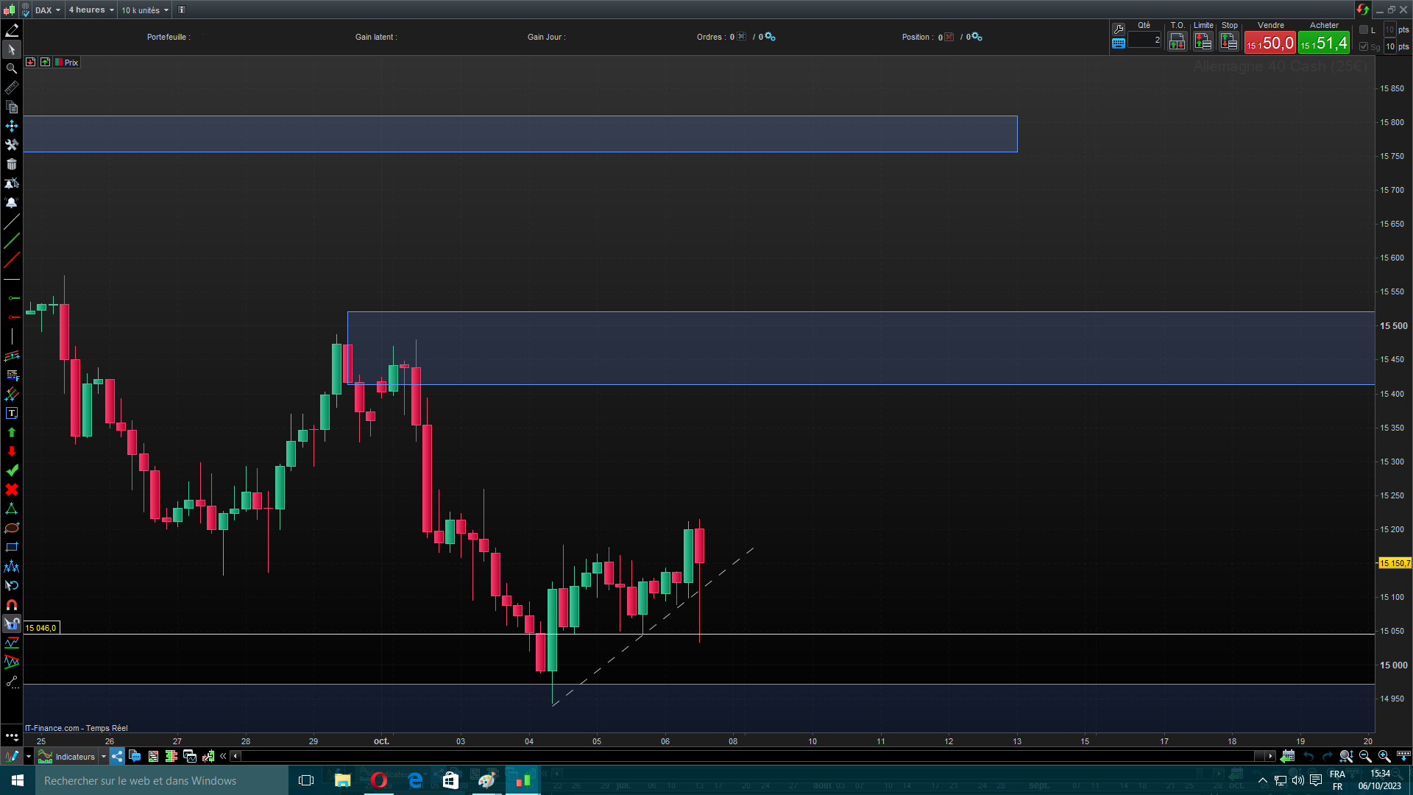Click the Vendre sell price button

pos(1269,43)
